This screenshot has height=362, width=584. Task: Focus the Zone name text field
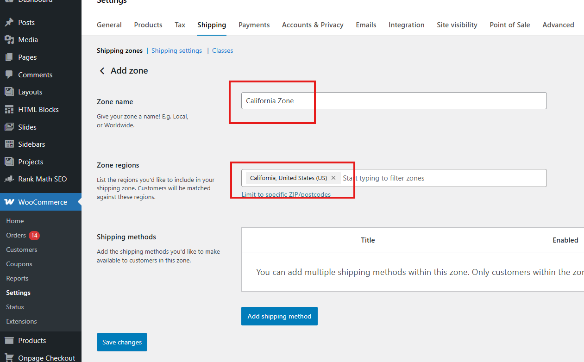pos(394,101)
